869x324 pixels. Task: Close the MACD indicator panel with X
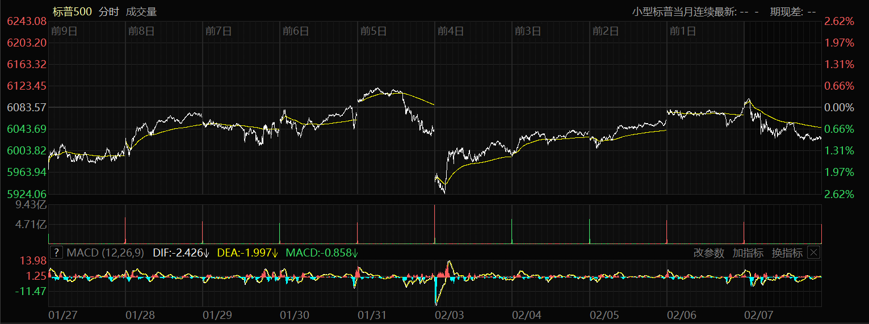(x=815, y=253)
